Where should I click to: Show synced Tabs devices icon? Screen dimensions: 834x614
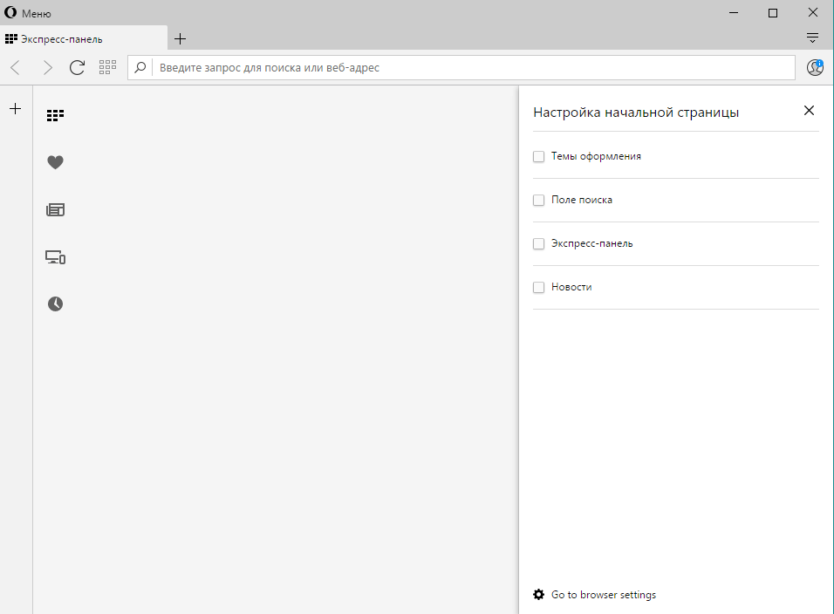coord(56,257)
